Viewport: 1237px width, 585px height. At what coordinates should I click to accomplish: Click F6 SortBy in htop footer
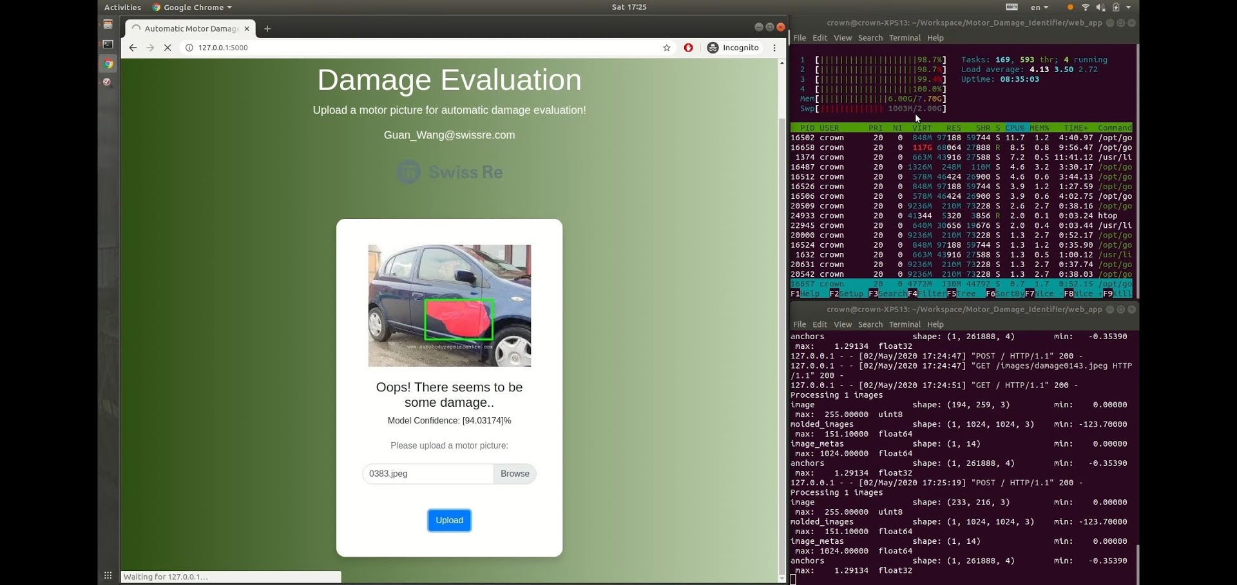pos(1005,293)
